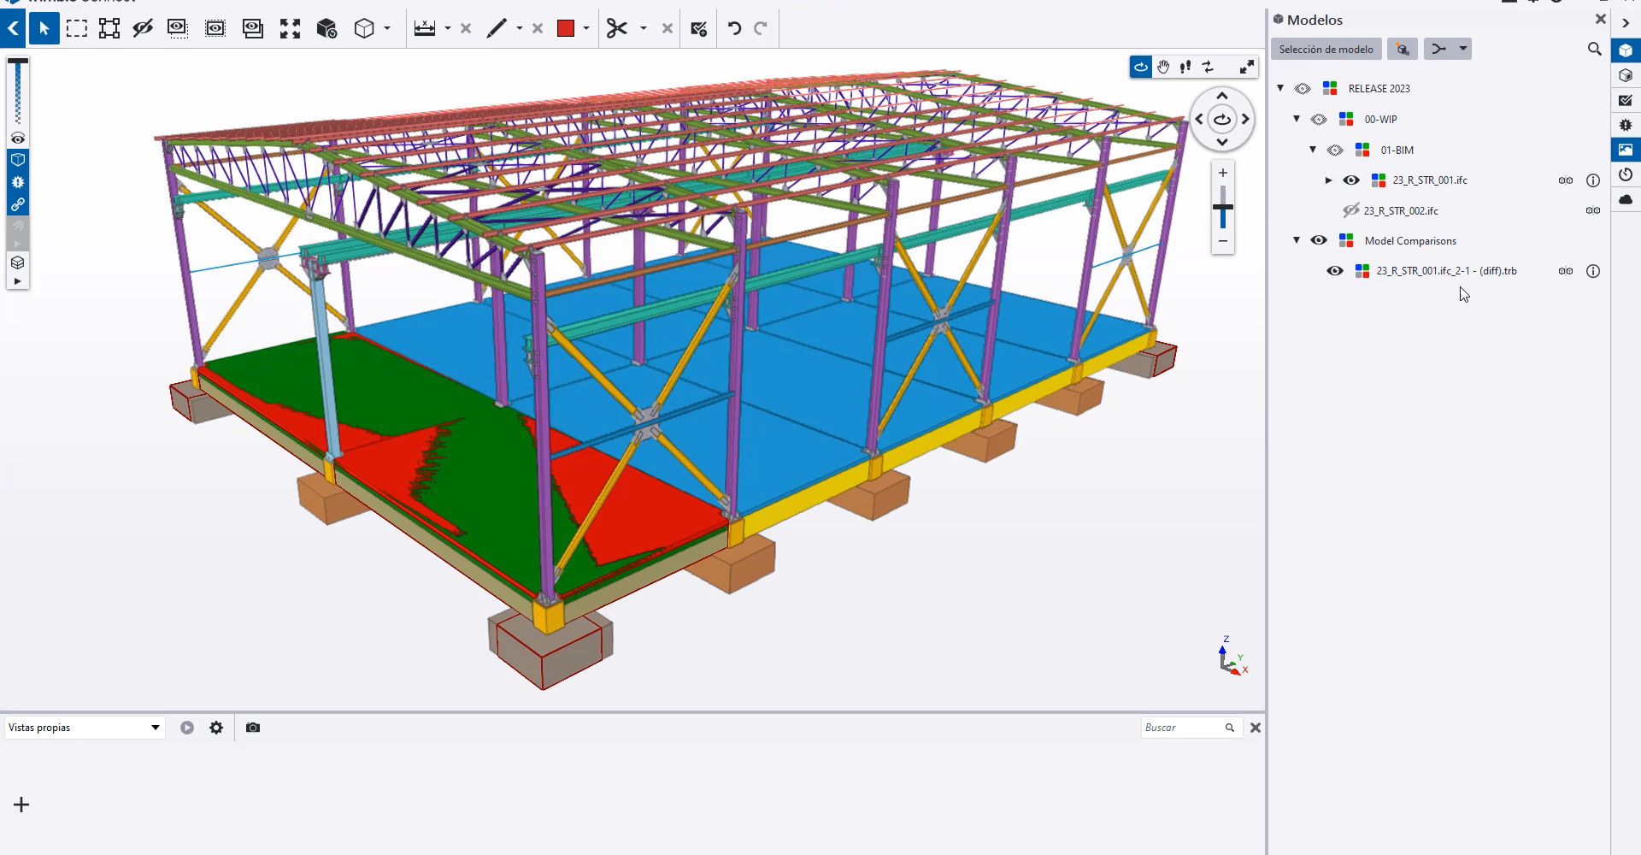Image resolution: width=1641 pixels, height=855 pixels.
Task: Open the cube view dropdown arrow
Action: point(387,29)
